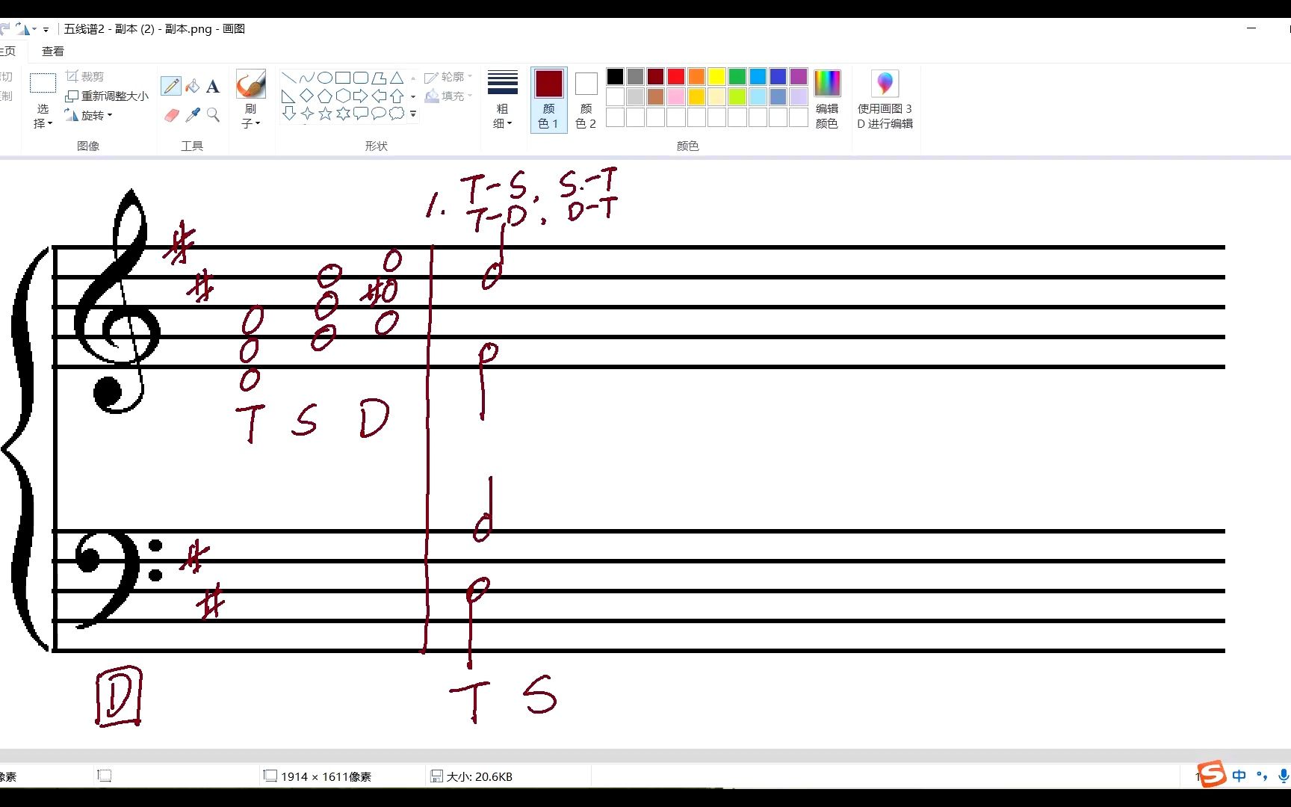The width and height of the screenshot is (1291, 807).
Task: Choose the Rounded rectangular callout shape
Action: [361, 114]
